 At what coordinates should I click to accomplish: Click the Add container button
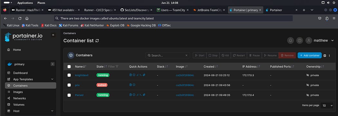[x=310, y=55]
